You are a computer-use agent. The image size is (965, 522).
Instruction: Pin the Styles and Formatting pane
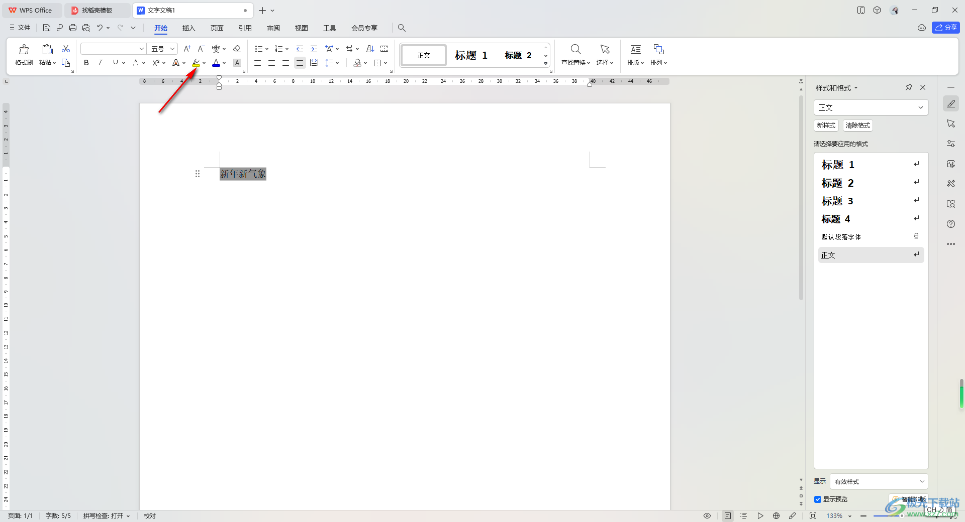(909, 87)
